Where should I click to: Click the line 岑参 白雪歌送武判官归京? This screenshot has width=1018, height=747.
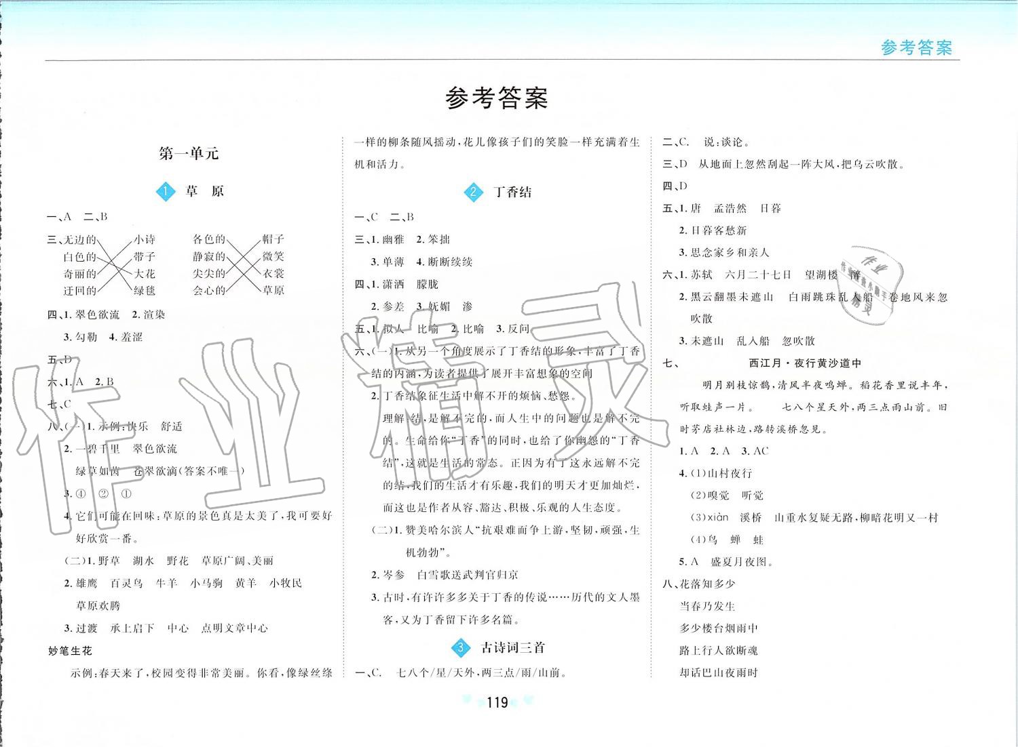click(445, 575)
